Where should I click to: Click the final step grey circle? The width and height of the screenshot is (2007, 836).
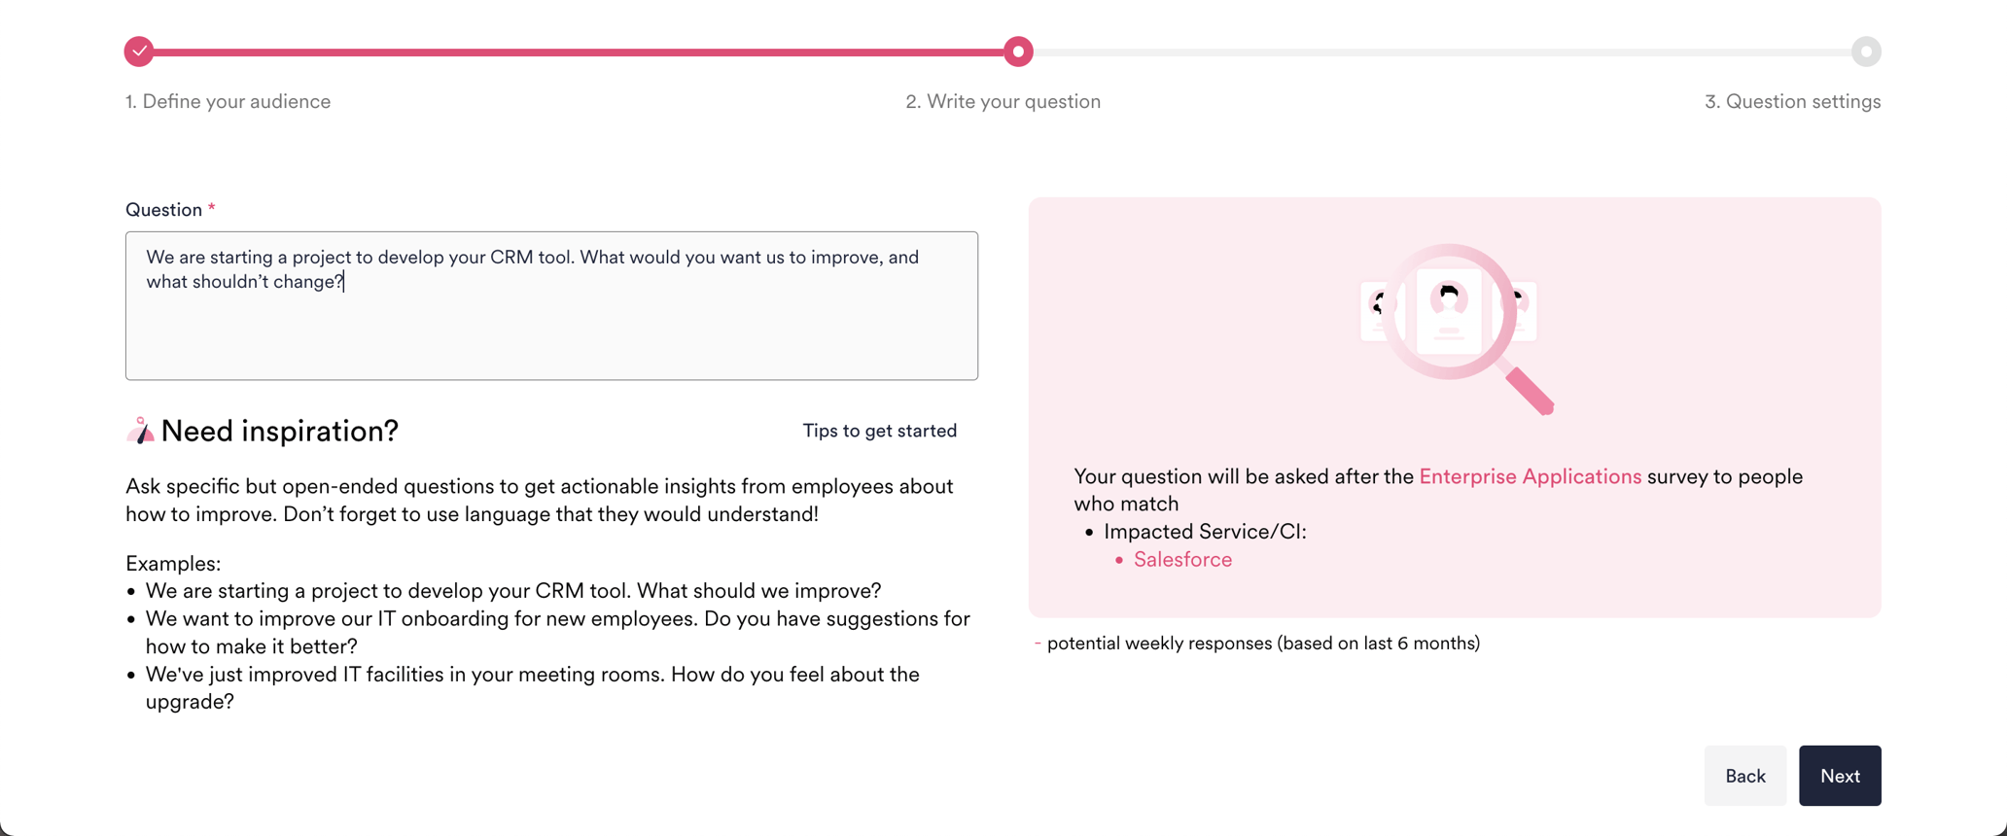[1866, 52]
